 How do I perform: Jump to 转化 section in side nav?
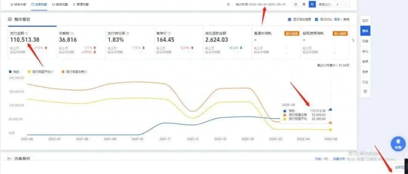[365, 52]
